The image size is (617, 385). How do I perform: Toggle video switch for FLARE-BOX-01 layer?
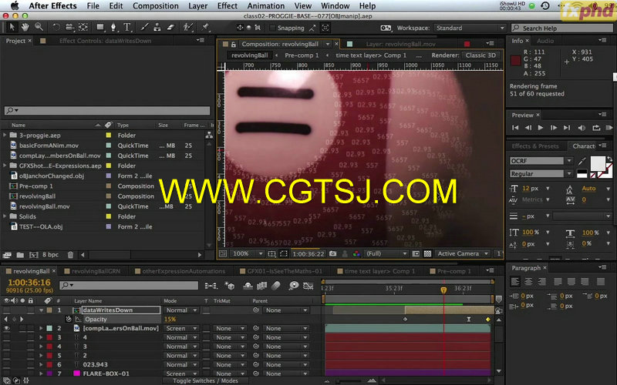point(7,373)
